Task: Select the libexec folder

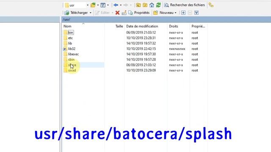Action: 73,54
